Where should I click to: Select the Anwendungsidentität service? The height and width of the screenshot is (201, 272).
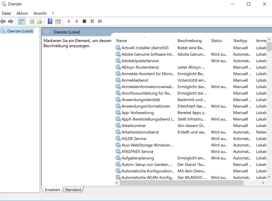coord(141,100)
